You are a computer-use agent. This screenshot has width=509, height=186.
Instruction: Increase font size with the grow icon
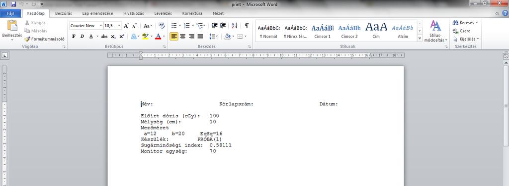point(126,26)
